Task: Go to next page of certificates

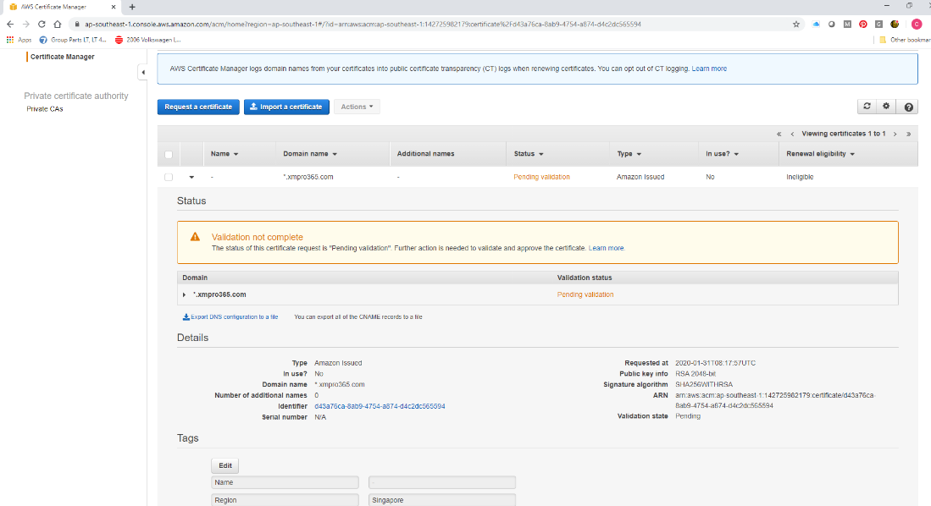Action: [x=895, y=134]
